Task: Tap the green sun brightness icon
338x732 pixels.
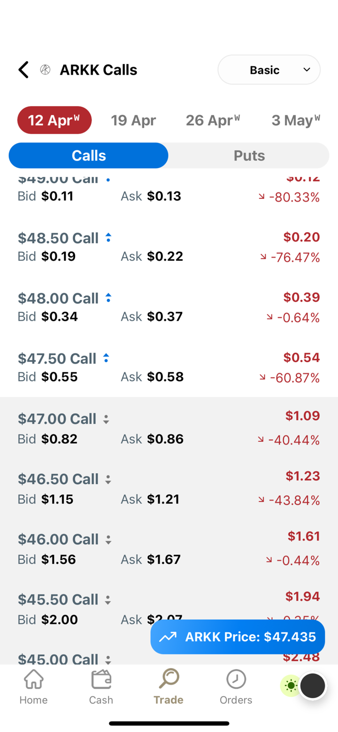Action: click(291, 686)
